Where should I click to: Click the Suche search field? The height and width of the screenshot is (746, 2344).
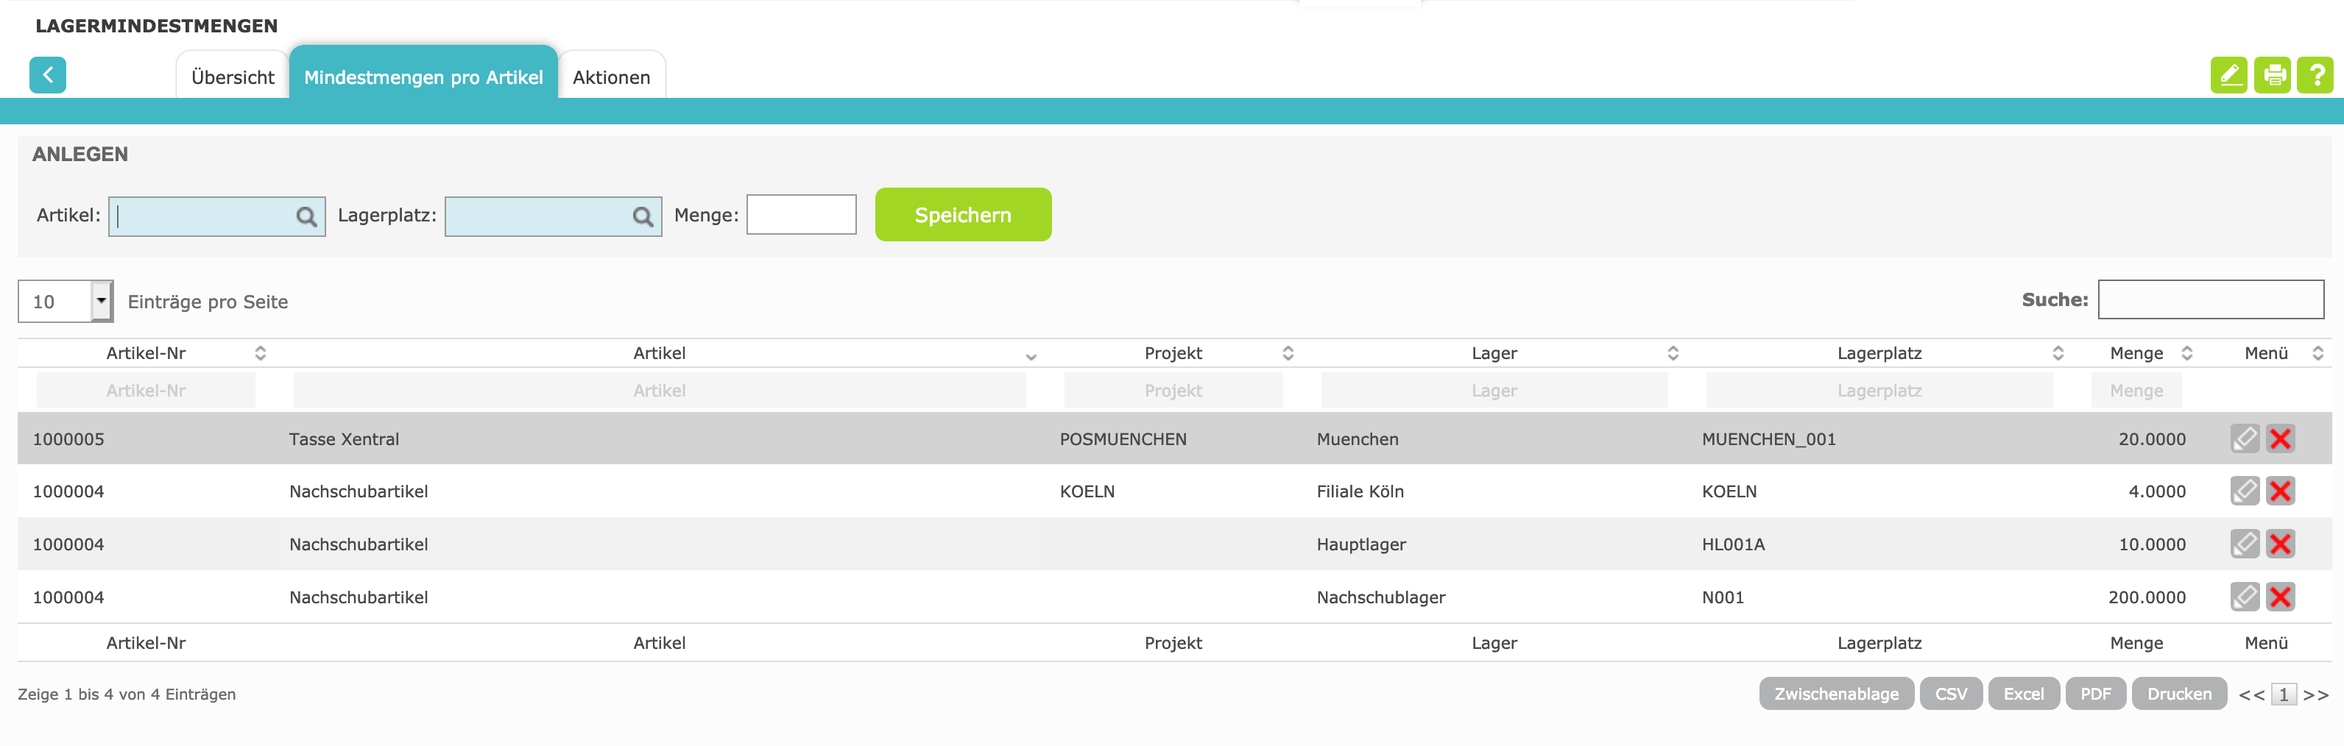point(2210,299)
